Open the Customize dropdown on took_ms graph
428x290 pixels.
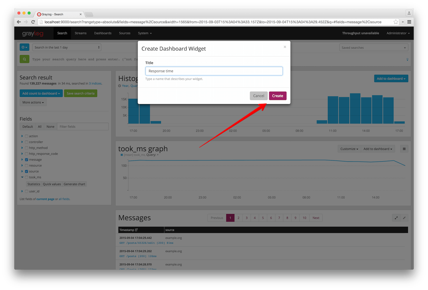click(349, 149)
